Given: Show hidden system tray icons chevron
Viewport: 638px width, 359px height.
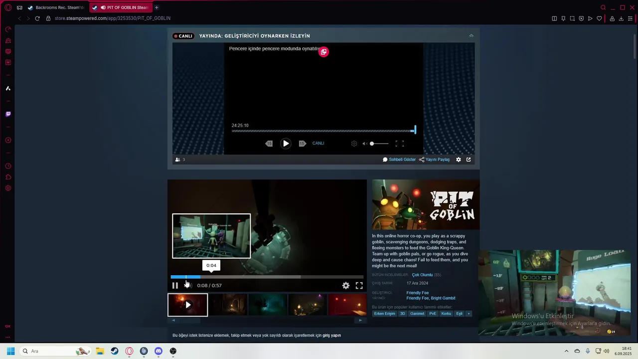Looking at the screenshot, I should [x=566, y=351].
